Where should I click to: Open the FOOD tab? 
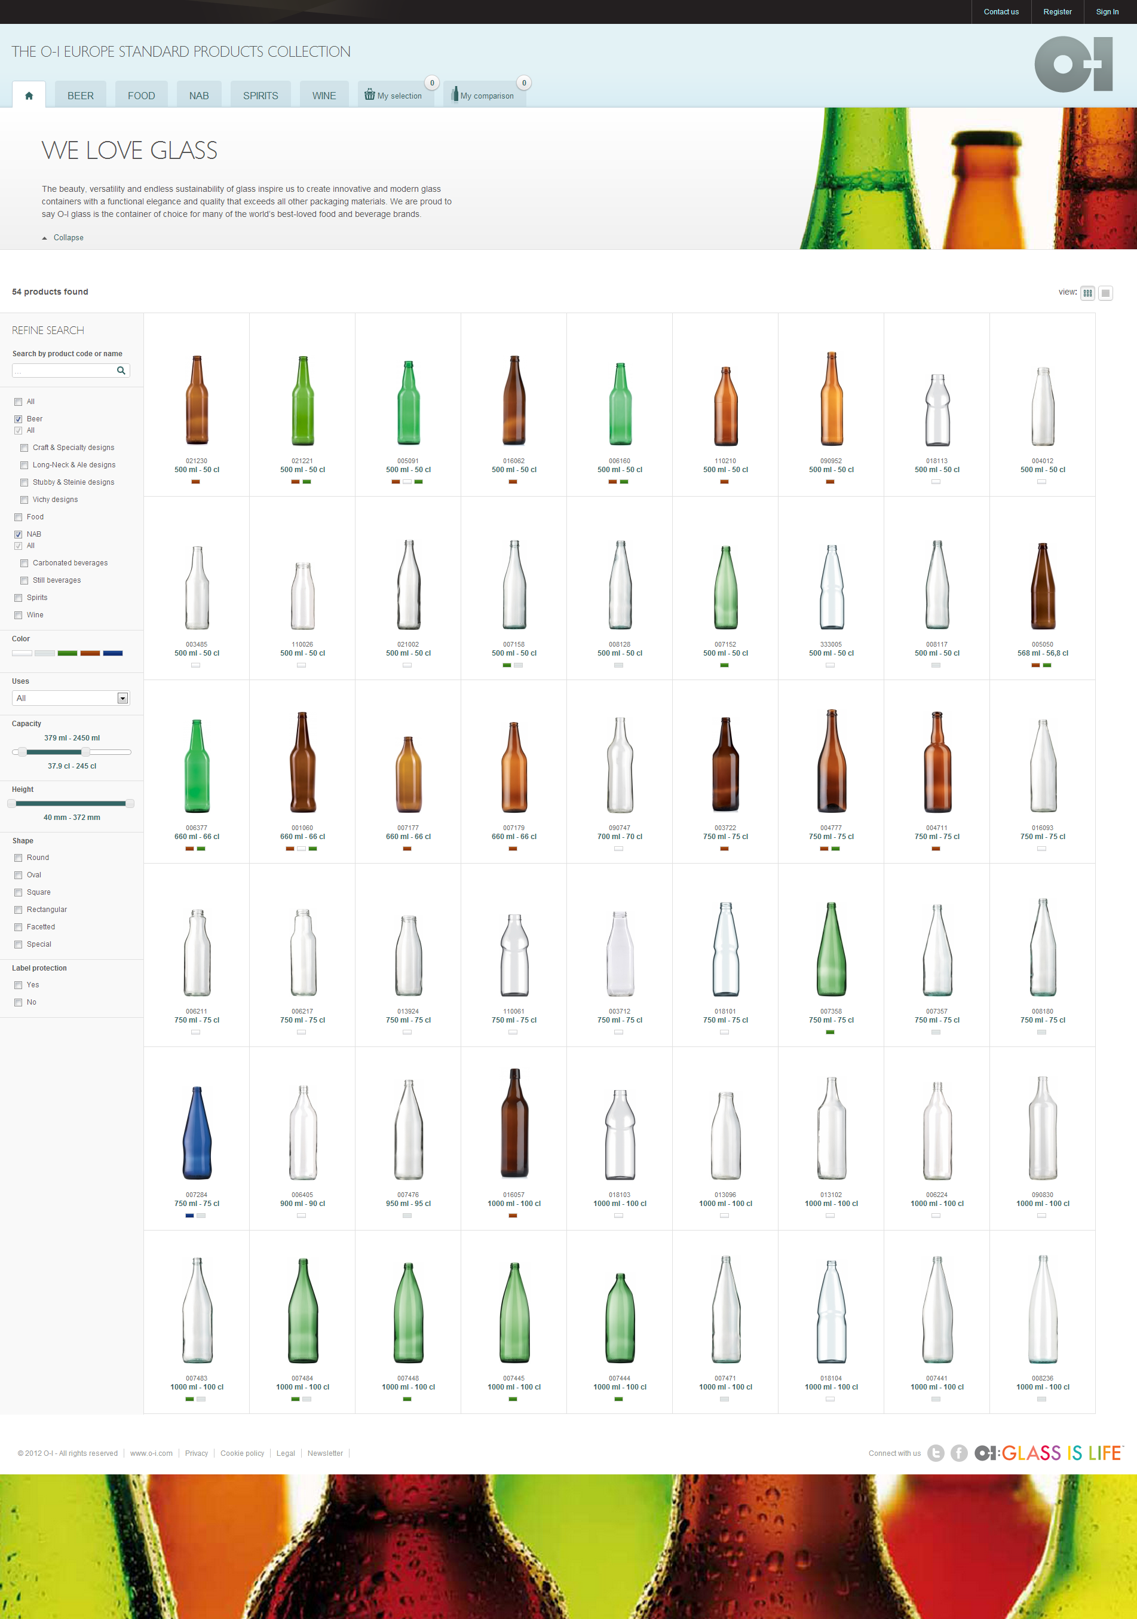(141, 95)
